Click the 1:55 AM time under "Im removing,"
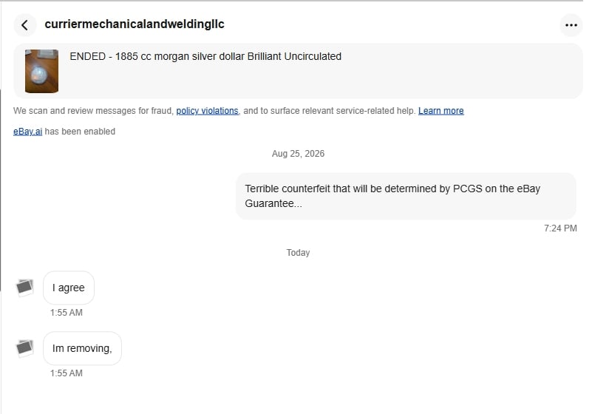The image size is (595, 414). click(x=67, y=373)
